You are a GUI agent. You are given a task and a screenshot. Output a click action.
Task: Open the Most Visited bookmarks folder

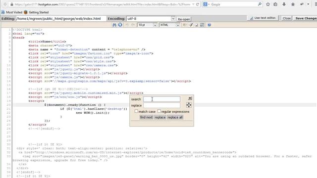(x=12, y=12)
